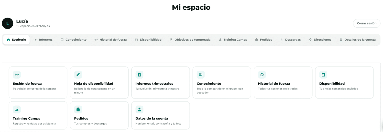Click open-book icon on Conocimiento card
The image size is (383, 132).
201,75
